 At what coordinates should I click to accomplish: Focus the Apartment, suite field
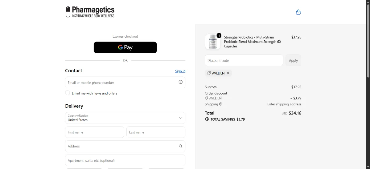125,160
